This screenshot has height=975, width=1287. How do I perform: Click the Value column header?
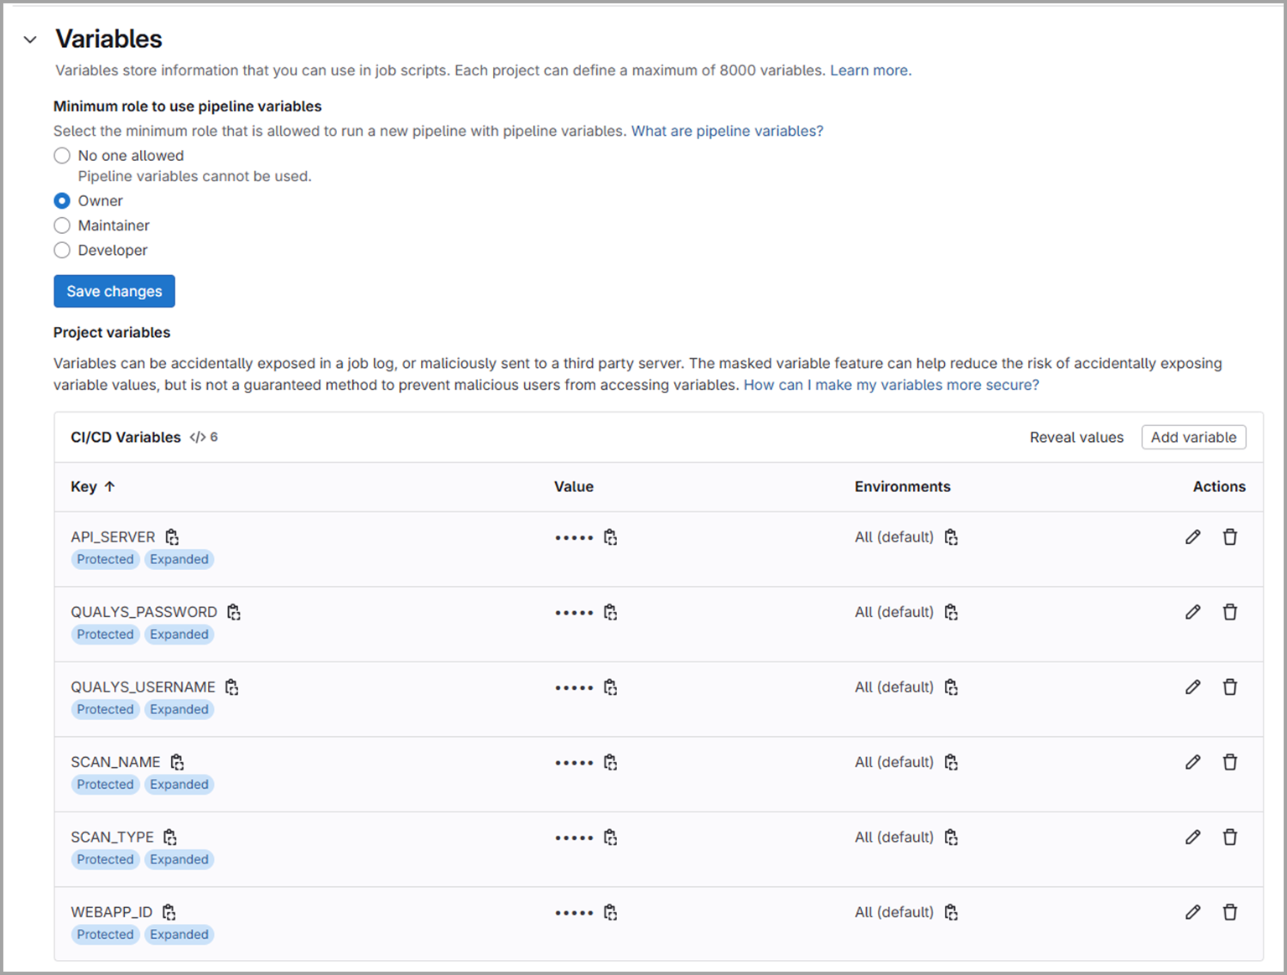(573, 487)
